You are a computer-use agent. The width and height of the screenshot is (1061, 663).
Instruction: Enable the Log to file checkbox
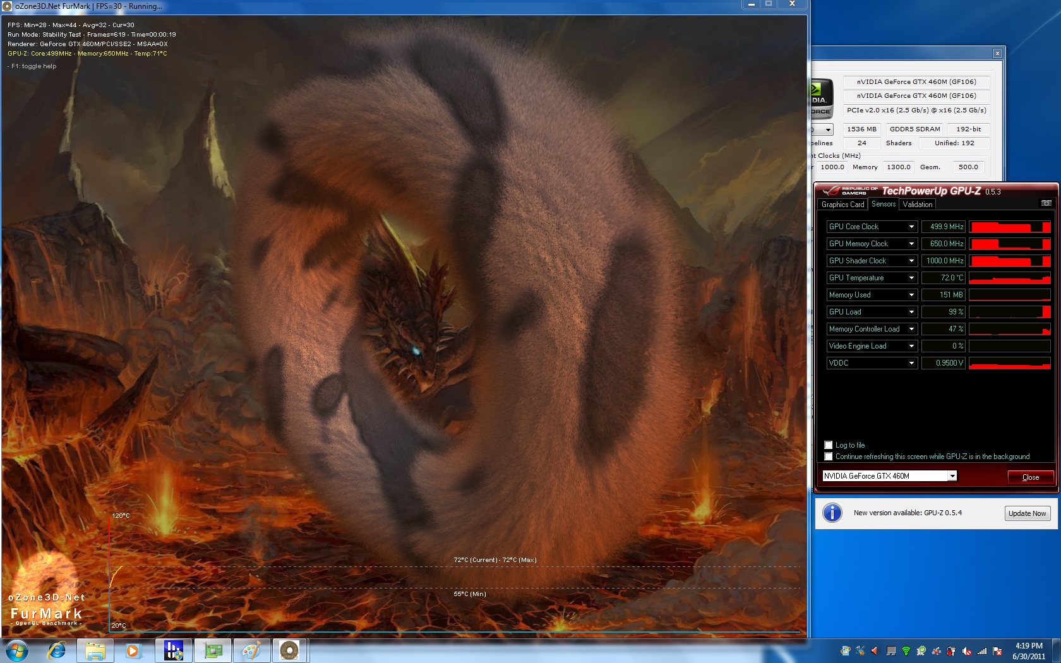(829, 445)
